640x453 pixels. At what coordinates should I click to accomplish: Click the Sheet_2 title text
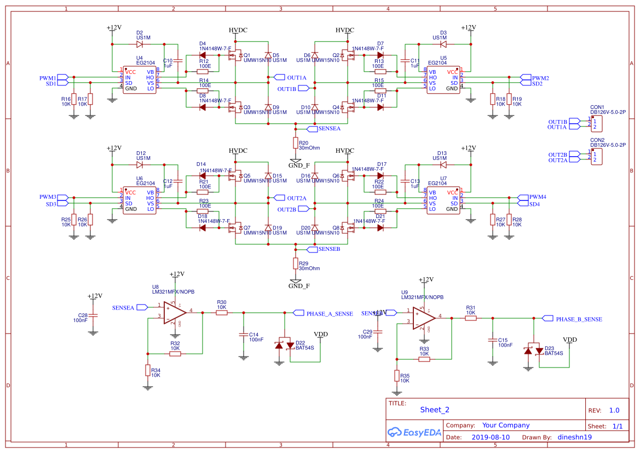click(434, 409)
